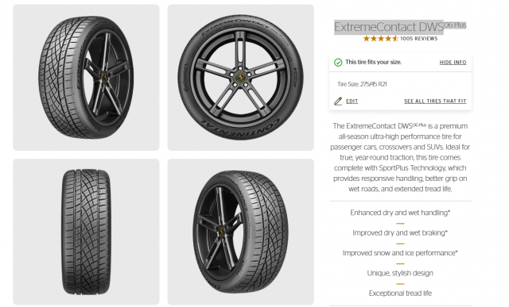The height and width of the screenshot is (307, 509).
Task: Click the pencil edit icon
Action: point(338,101)
